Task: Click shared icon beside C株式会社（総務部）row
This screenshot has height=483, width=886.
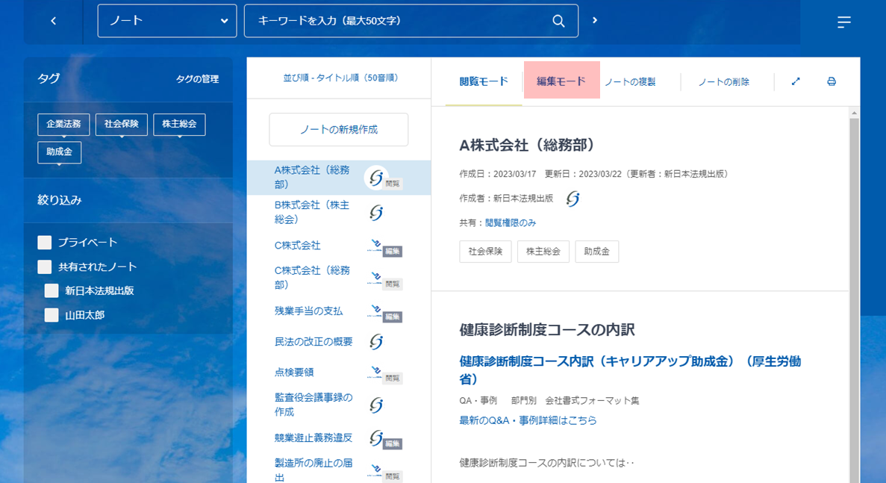Action: [375, 278]
